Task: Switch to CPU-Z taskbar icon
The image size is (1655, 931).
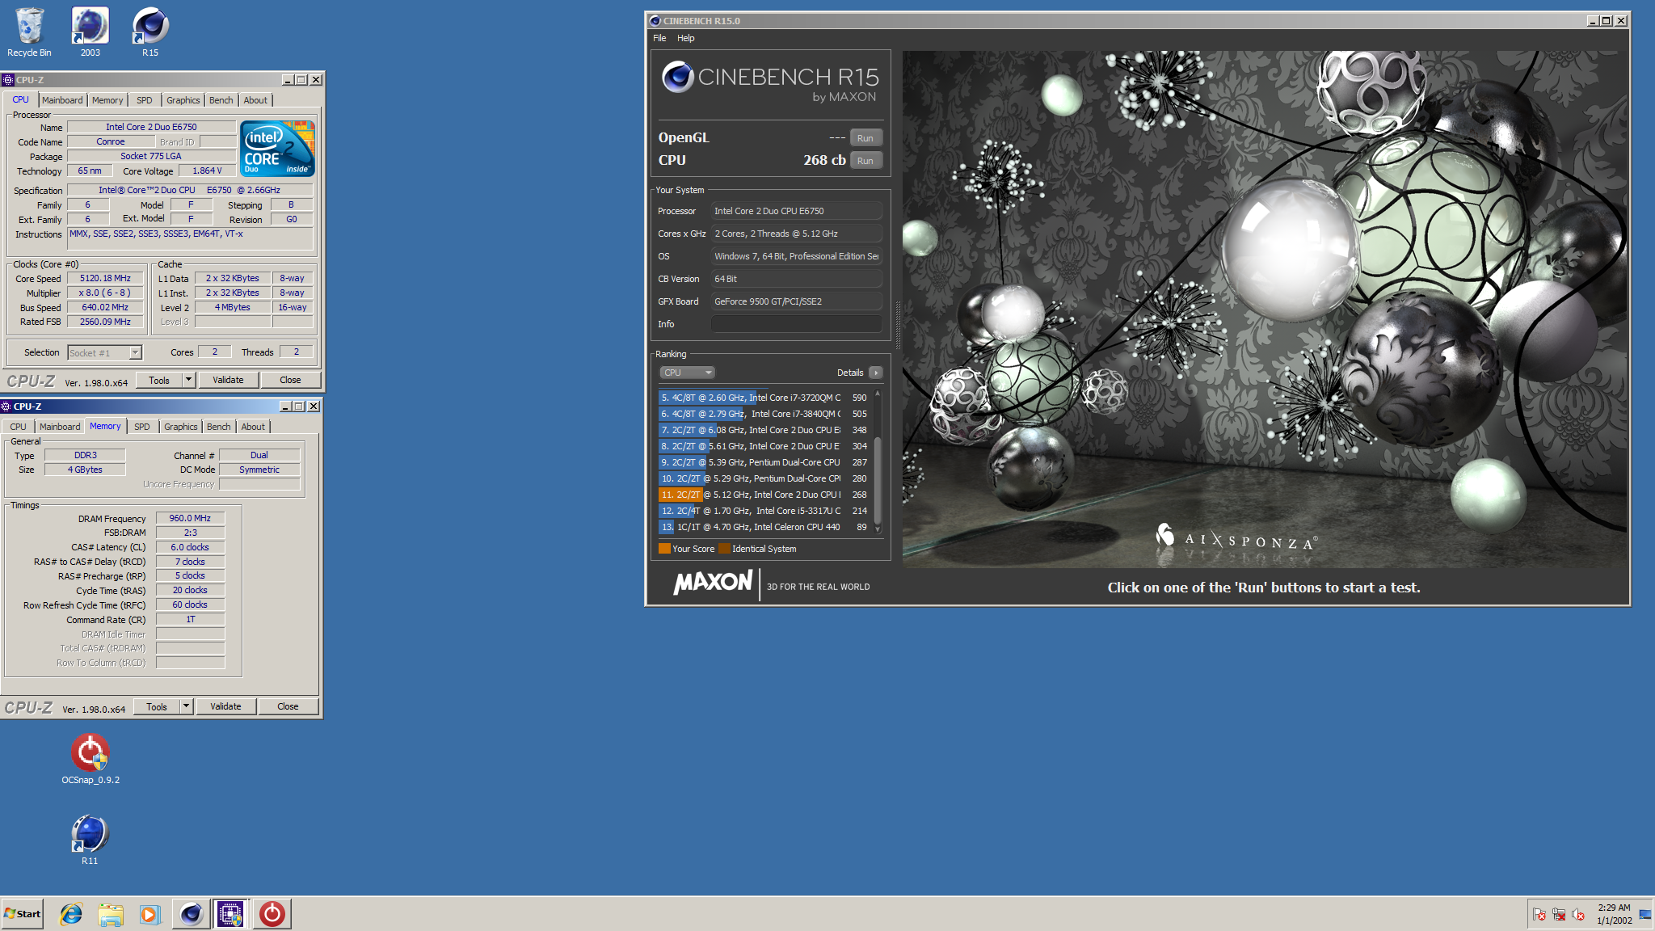Action: point(230,914)
